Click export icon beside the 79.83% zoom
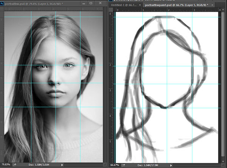This screenshot has width=227, height=168. pyautogui.click(x=14, y=165)
